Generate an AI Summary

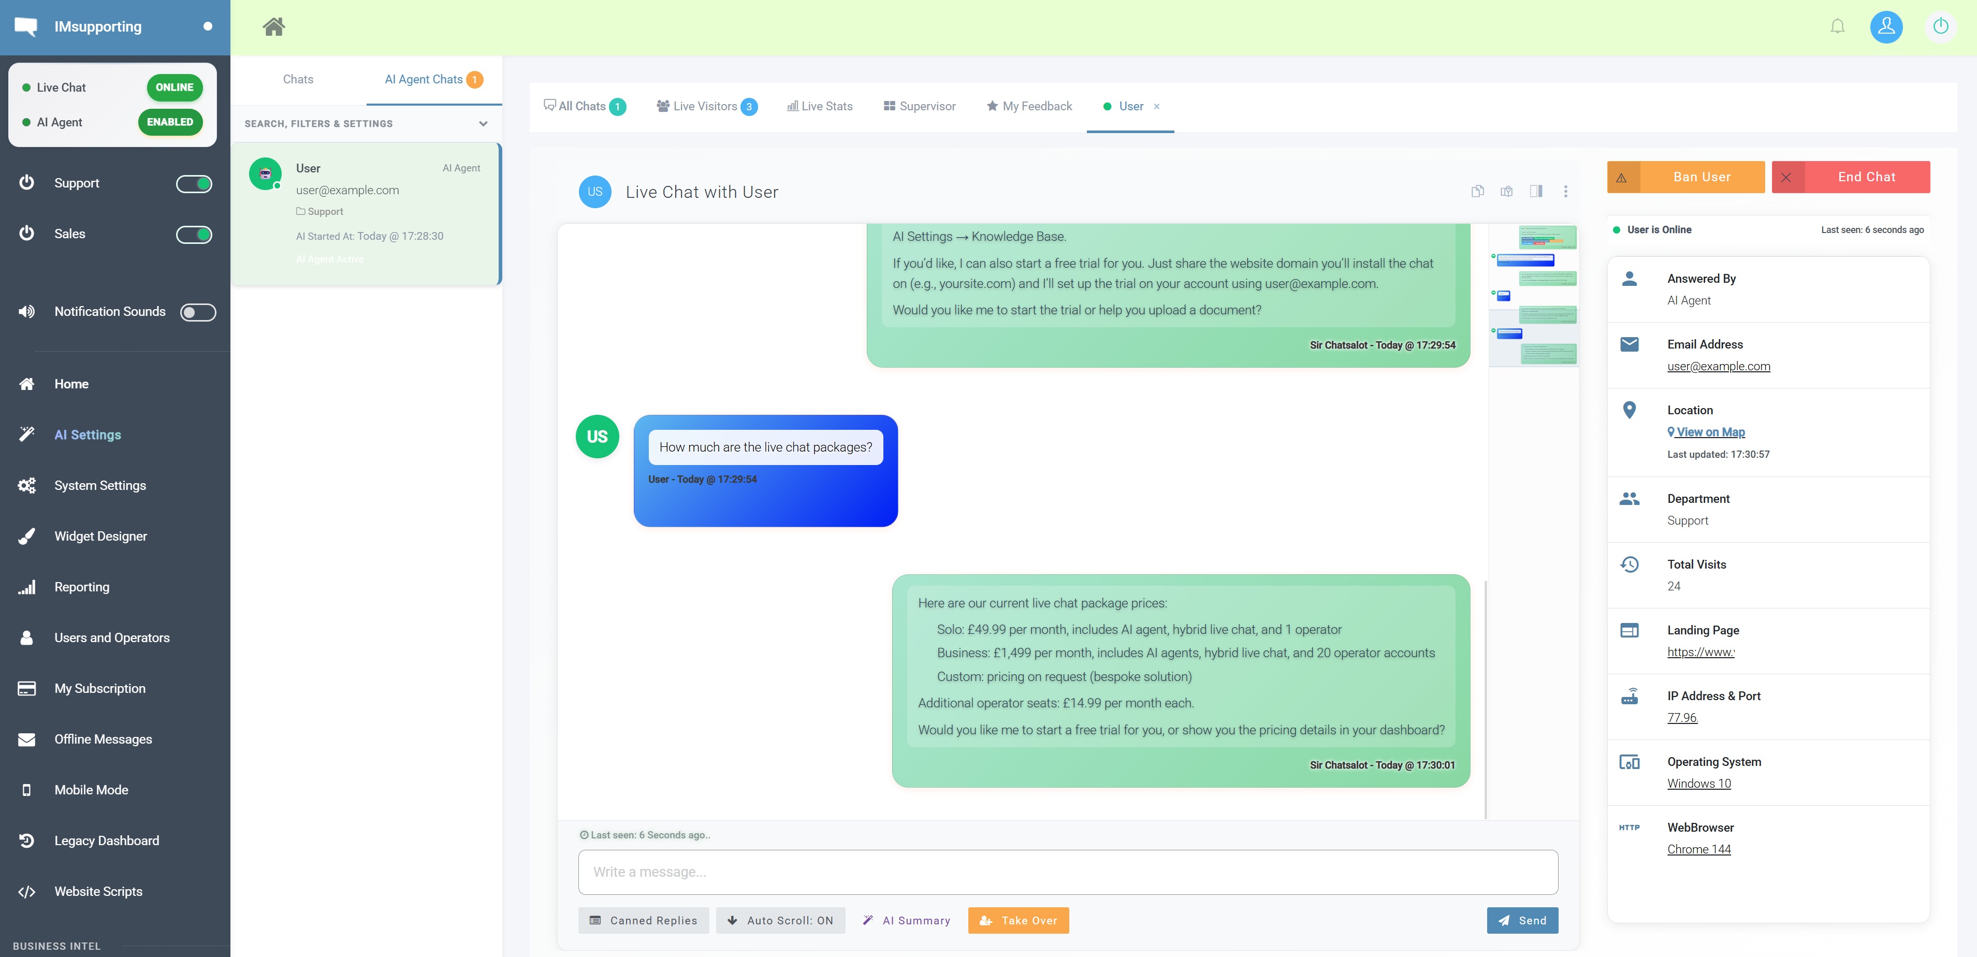(x=906, y=920)
